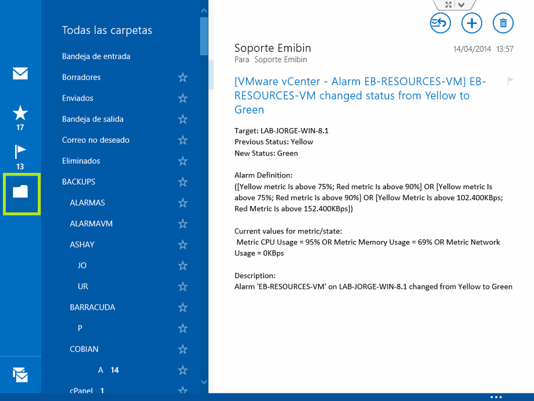
Task: Star the BARRACUDA folder
Action: click(x=183, y=307)
